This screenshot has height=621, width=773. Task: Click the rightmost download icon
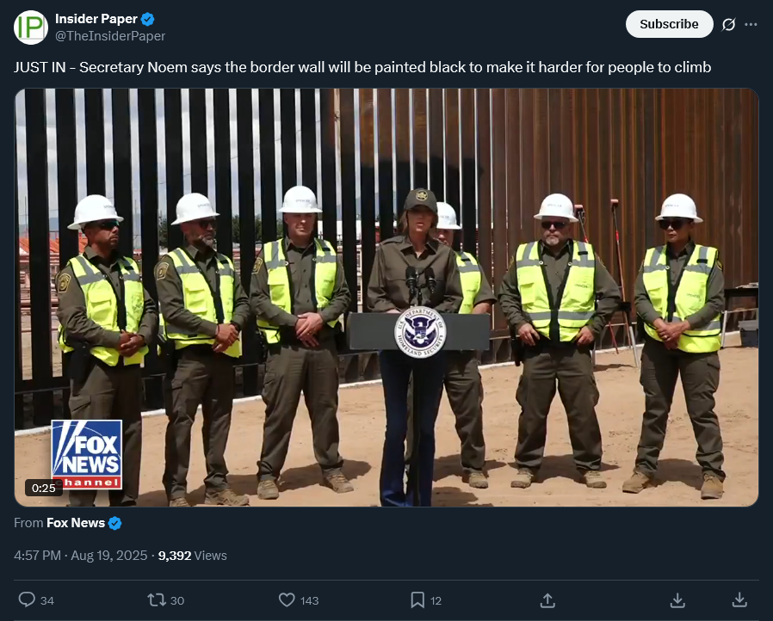(x=739, y=599)
